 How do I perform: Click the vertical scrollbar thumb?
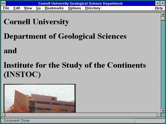click(163, 18)
